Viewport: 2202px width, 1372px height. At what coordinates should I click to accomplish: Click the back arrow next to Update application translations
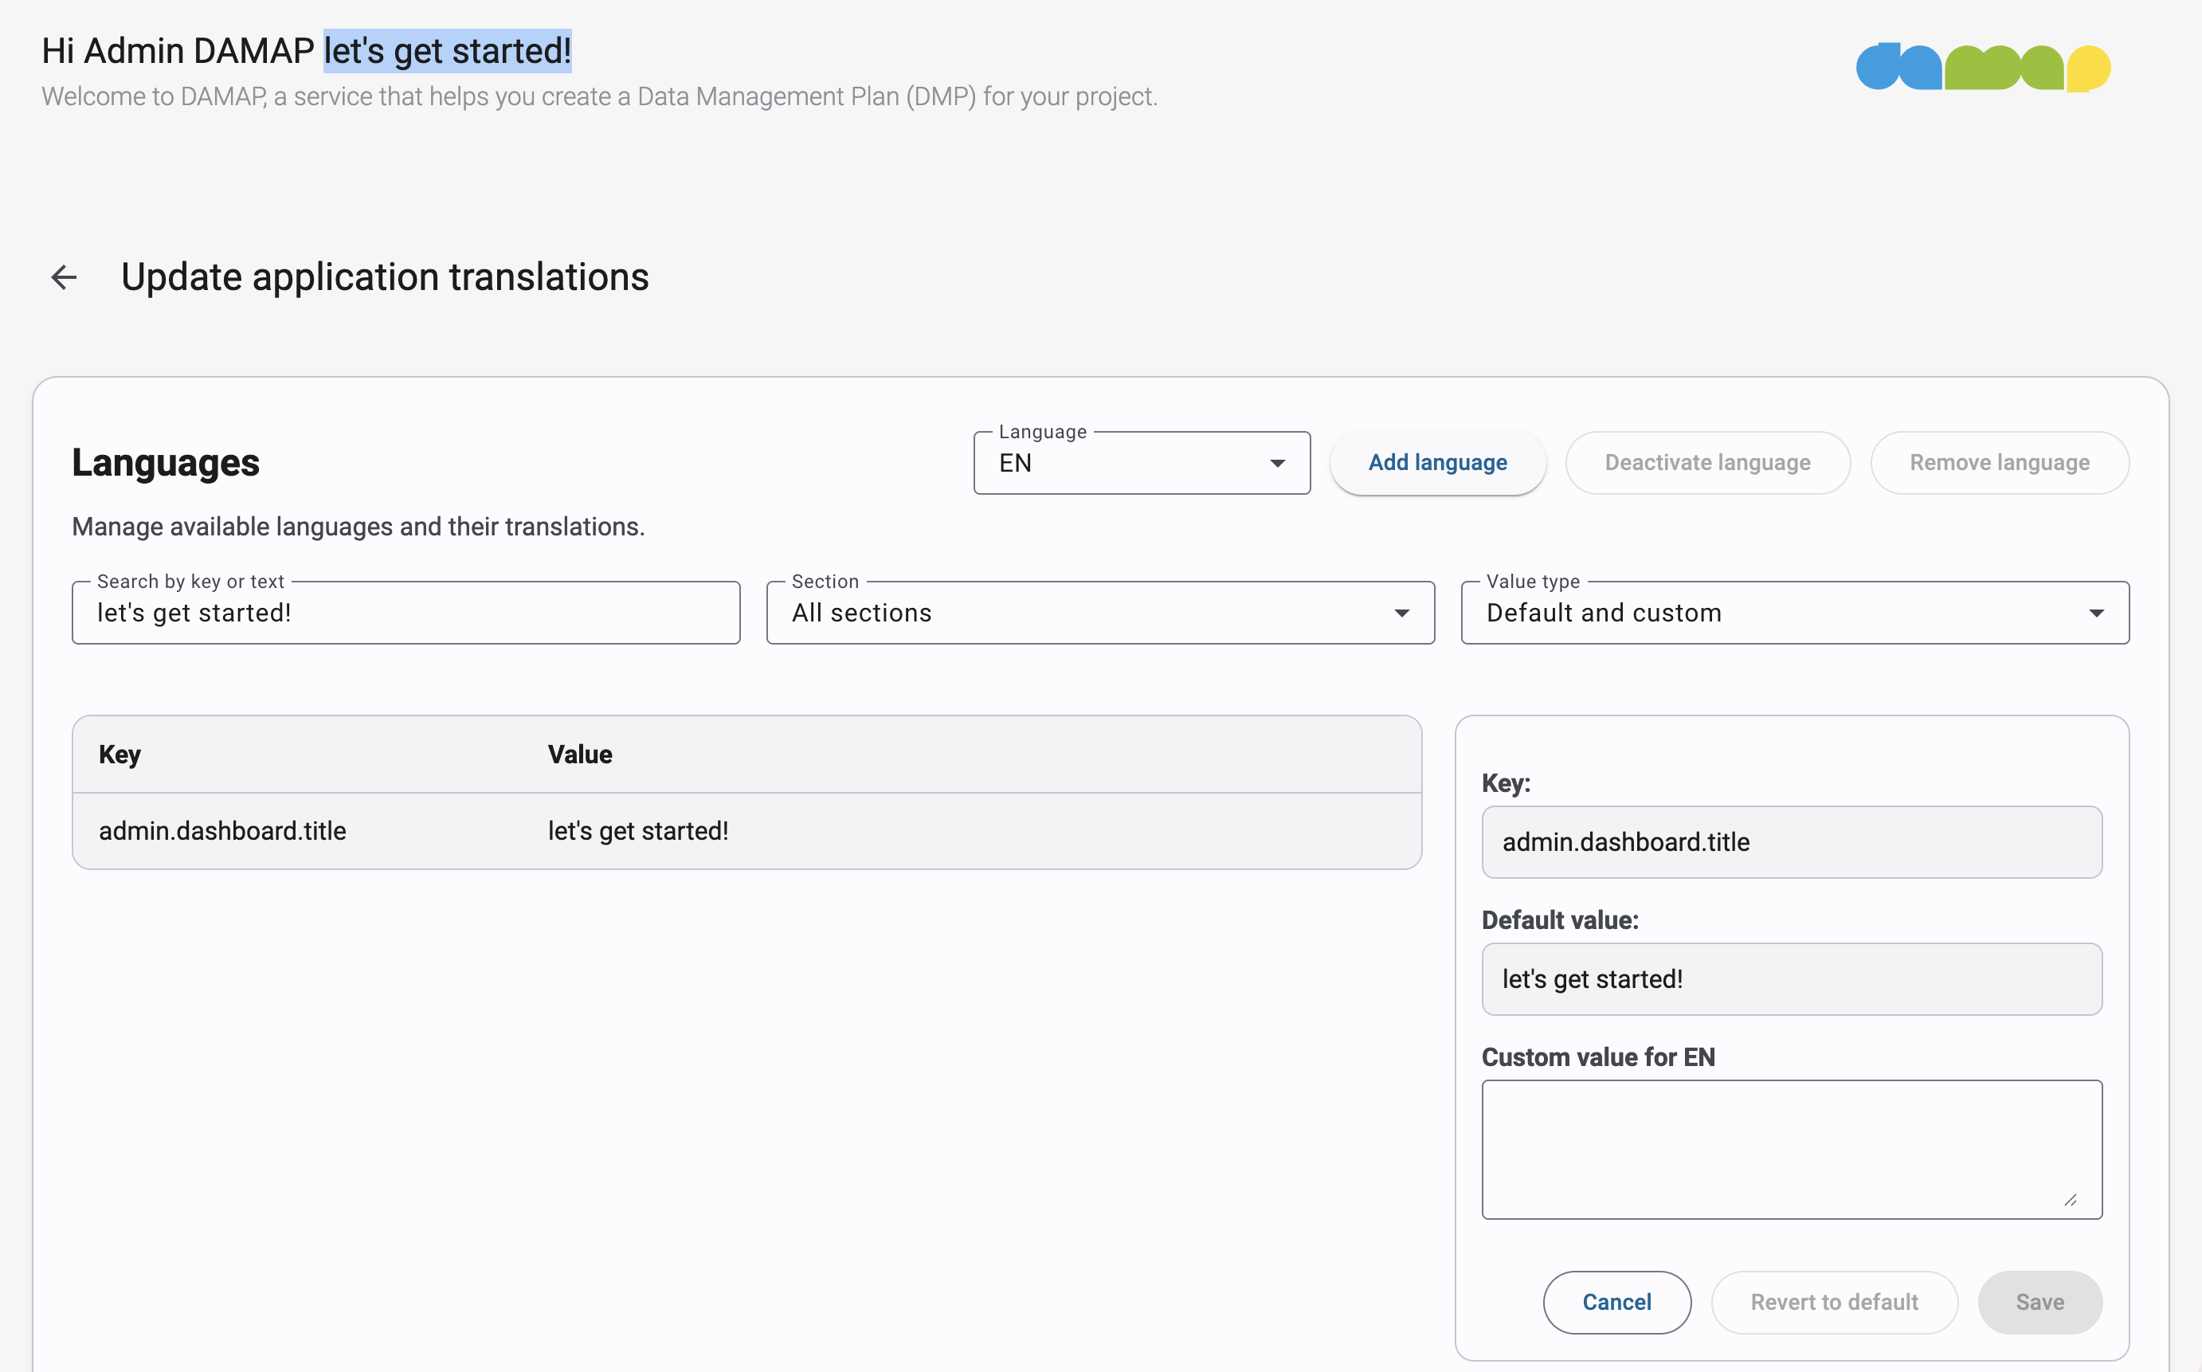pyautogui.click(x=64, y=277)
